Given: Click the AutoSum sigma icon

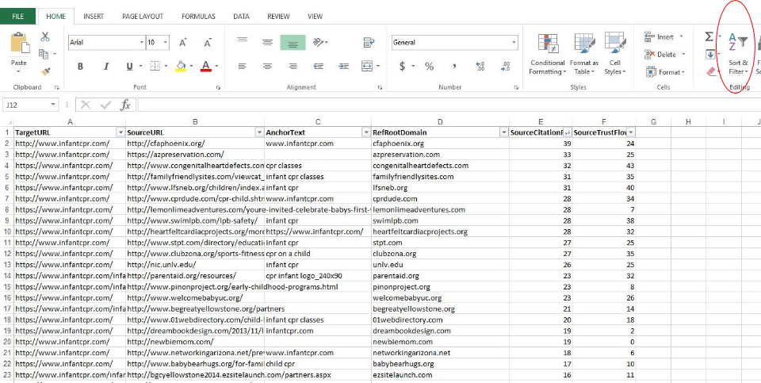Looking at the screenshot, I should [709, 37].
